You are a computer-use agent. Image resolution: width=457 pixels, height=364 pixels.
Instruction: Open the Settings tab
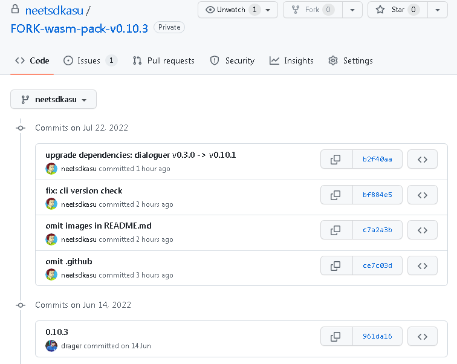351,60
